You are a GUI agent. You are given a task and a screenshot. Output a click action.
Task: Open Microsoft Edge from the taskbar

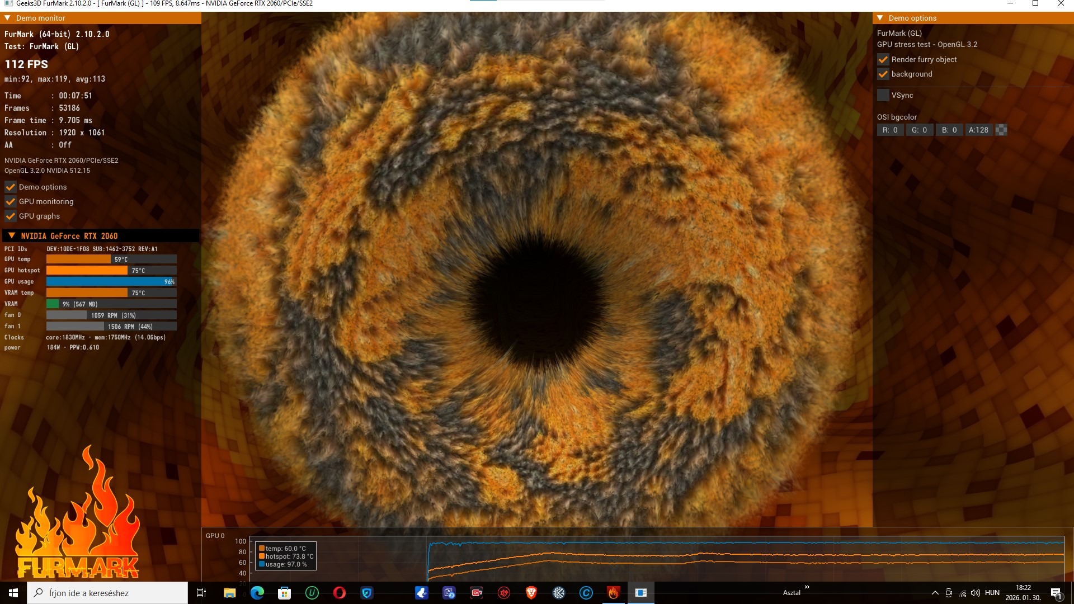tap(257, 593)
